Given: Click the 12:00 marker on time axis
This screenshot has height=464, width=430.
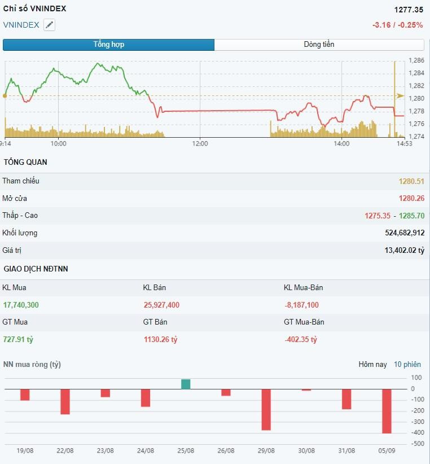Looking at the screenshot, I should pyautogui.click(x=200, y=143).
